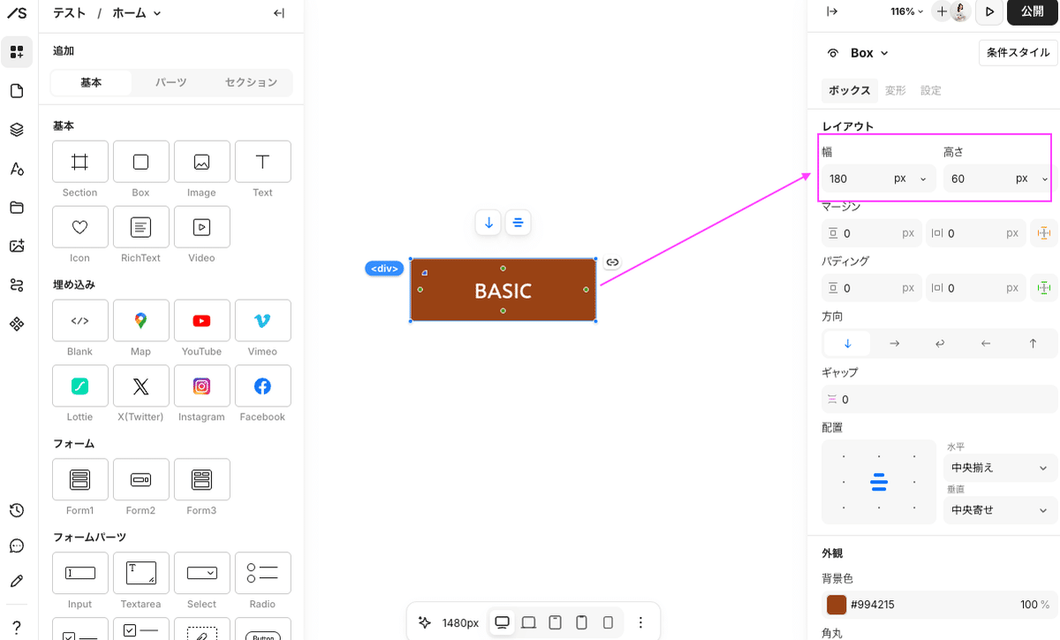Add a Section element
The height and width of the screenshot is (640, 1060).
coord(80,162)
